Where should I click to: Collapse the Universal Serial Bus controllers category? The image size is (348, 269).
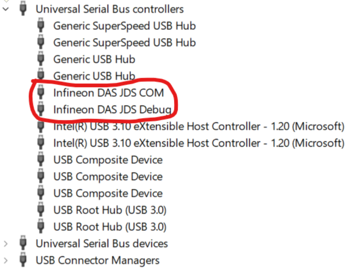pyautogui.click(x=5, y=9)
